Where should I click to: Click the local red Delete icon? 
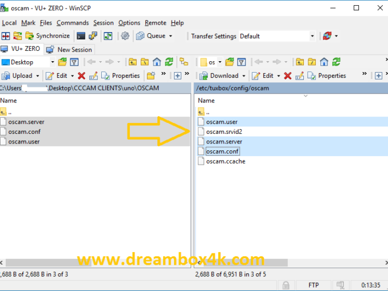tap(81, 75)
